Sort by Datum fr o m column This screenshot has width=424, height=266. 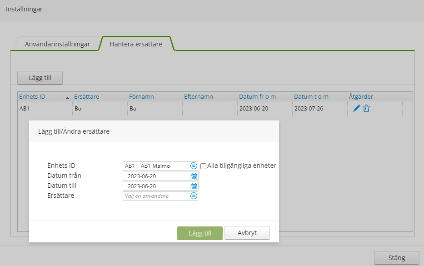coord(257,97)
